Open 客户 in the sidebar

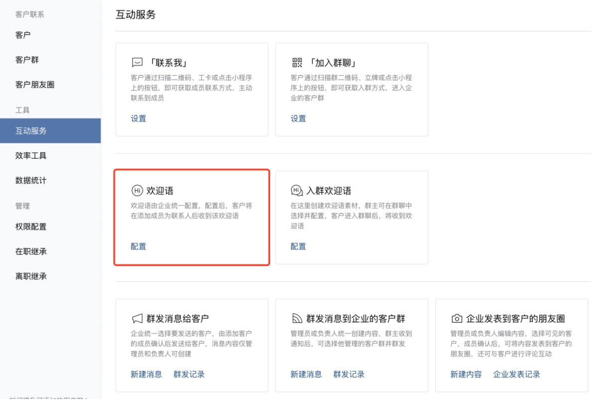point(23,35)
